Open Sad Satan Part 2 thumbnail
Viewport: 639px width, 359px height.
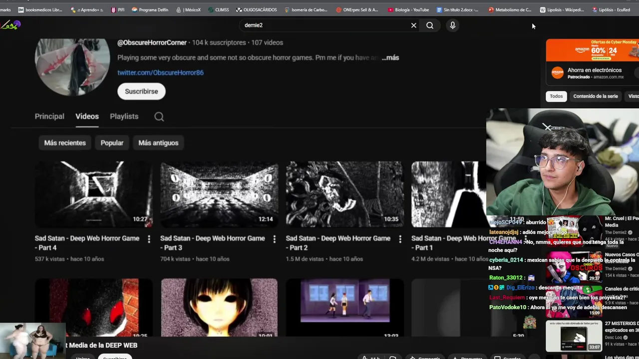[x=344, y=194]
